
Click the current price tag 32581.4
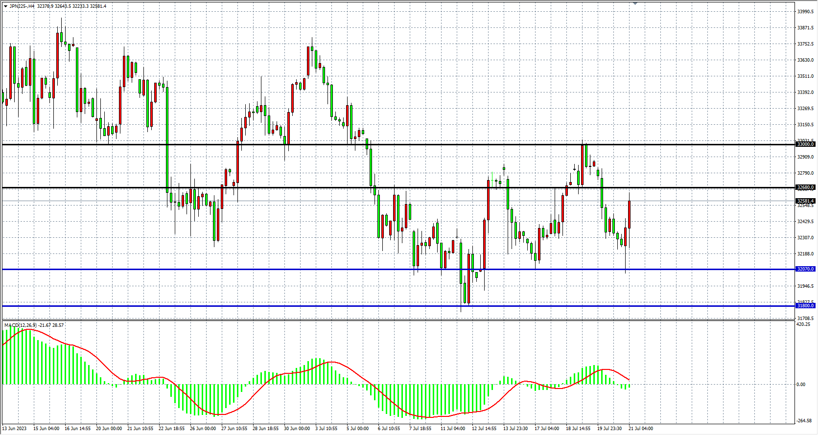coord(805,201)
